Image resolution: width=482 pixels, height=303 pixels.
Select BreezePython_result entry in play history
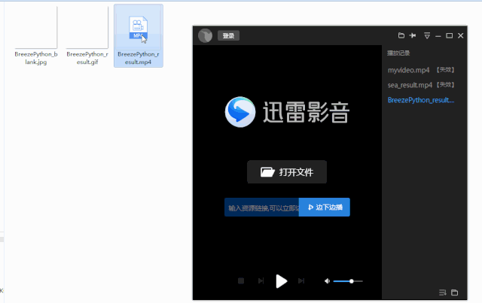pyautogui.click(x=421, y=100)
